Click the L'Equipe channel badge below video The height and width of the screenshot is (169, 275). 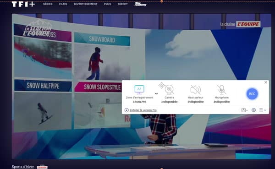(x=42, y=167)
